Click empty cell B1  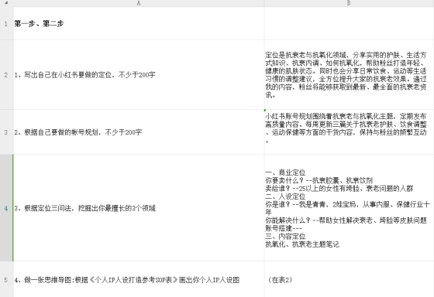(349, 23)
